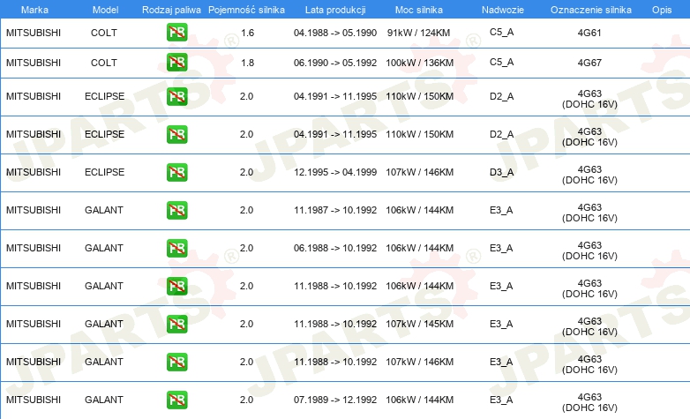This screenshot has height=419, width=690.
Task: Click ECLIPSE model in 12.1995 row
Action: (x=104, y=172)
